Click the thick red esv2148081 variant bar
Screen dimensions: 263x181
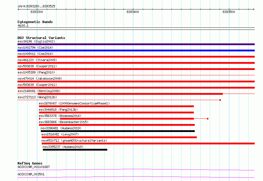[x=130, y=94]
